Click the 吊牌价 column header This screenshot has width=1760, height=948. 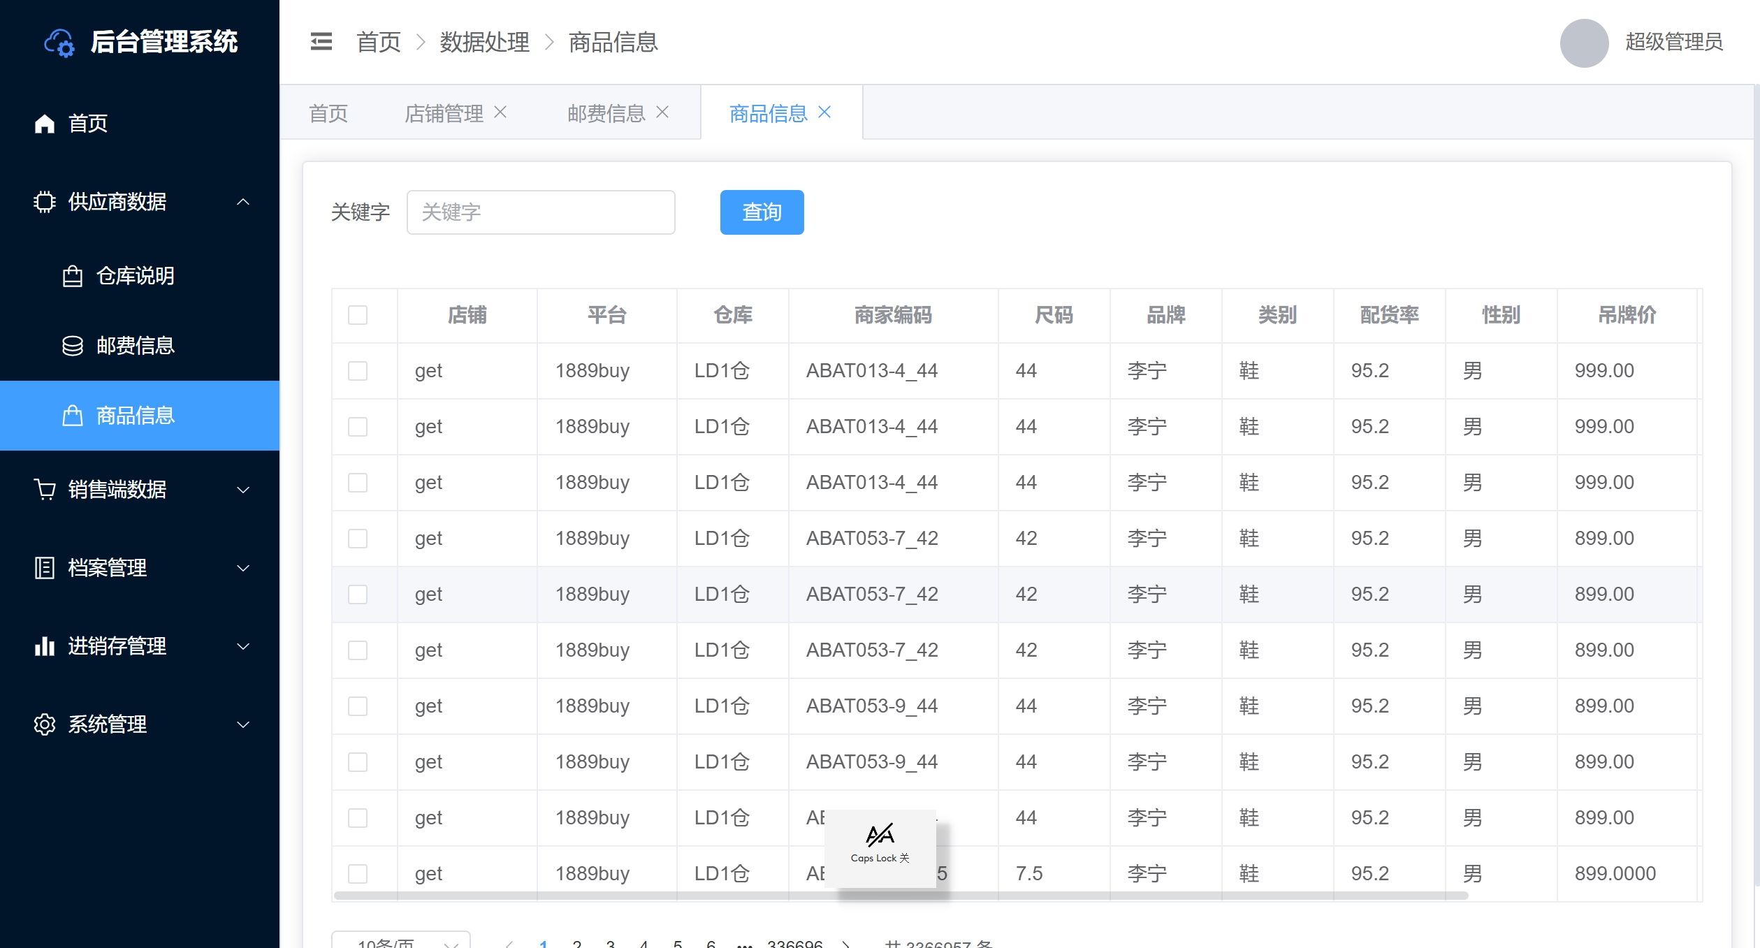coord(1627,315)
